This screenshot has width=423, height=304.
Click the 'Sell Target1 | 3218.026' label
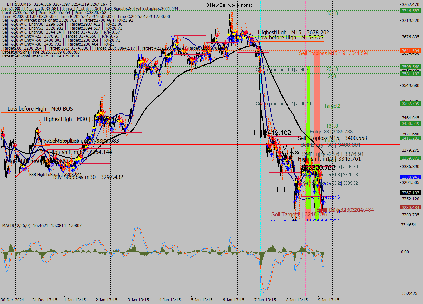[x=299, y=215]
